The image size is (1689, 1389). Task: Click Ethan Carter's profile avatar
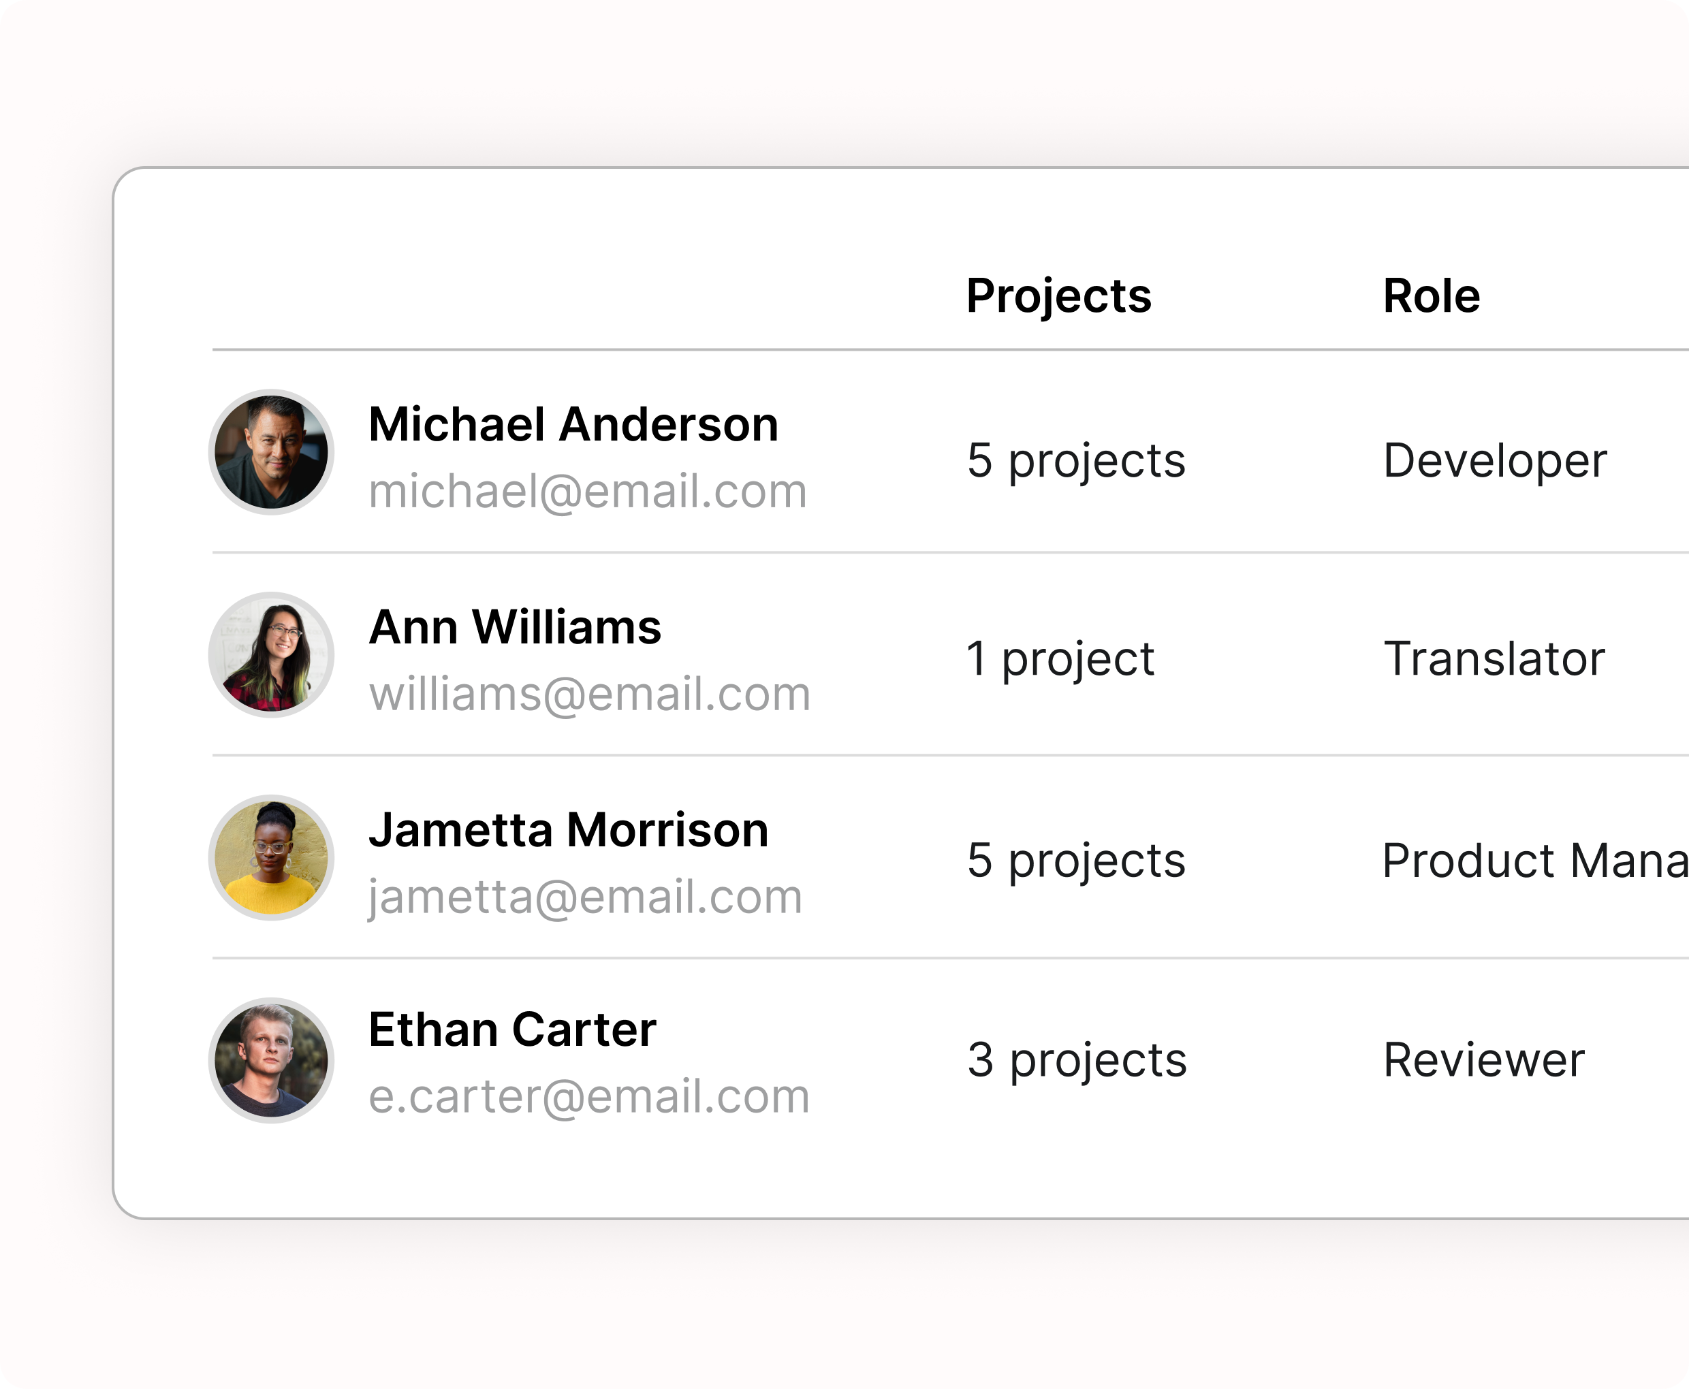pyautogui.click(x=271, y=1060)
